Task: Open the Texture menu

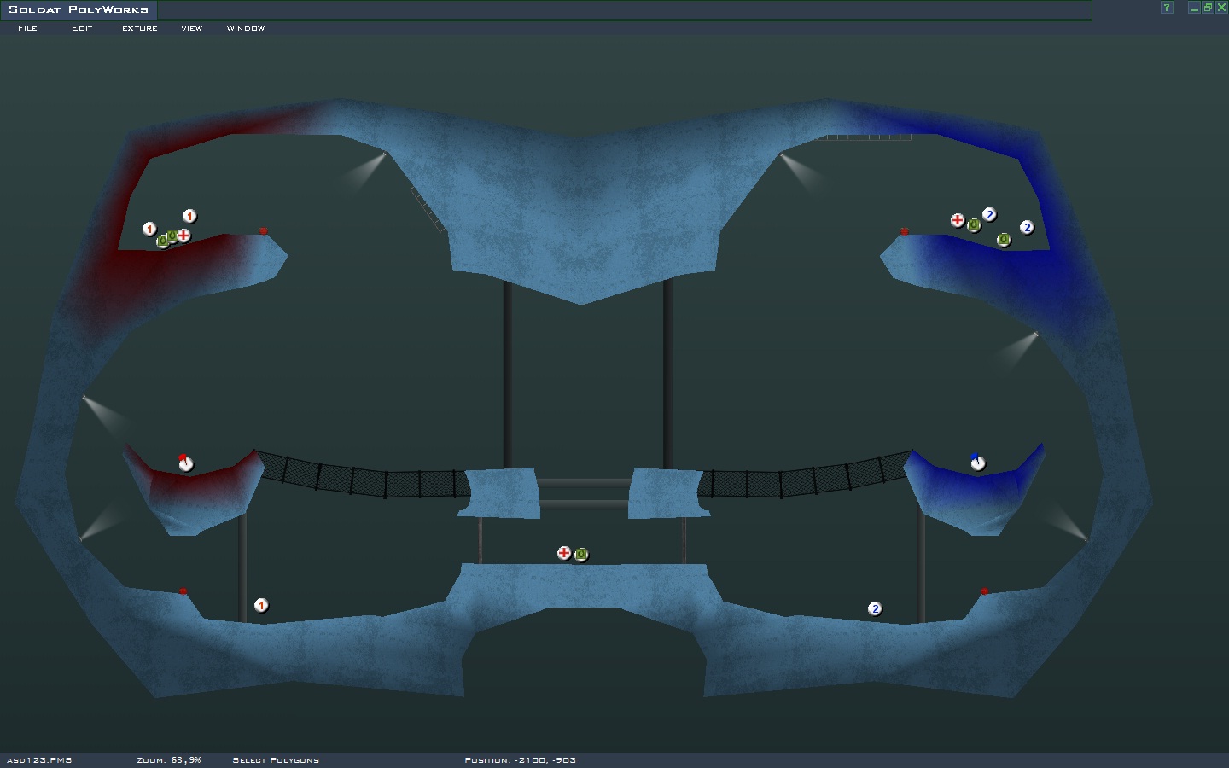Action: [137, 28]
